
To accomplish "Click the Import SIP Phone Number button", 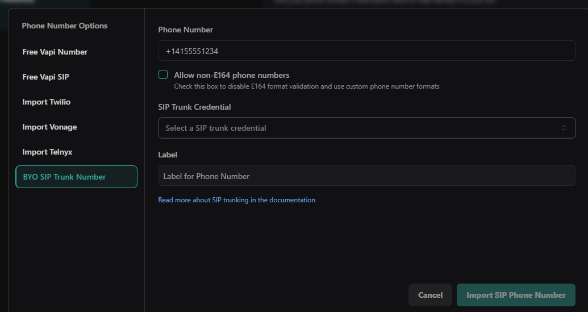I will (516, 295).
